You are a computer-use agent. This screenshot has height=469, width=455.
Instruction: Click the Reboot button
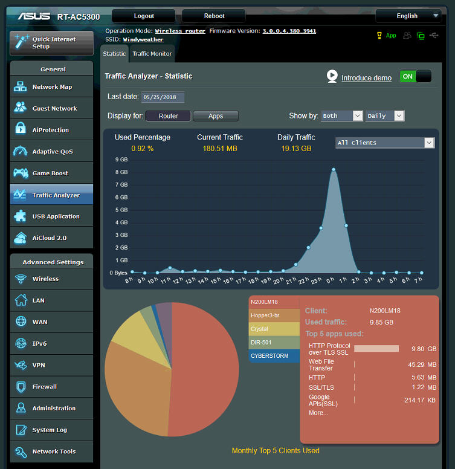point(214,16)
